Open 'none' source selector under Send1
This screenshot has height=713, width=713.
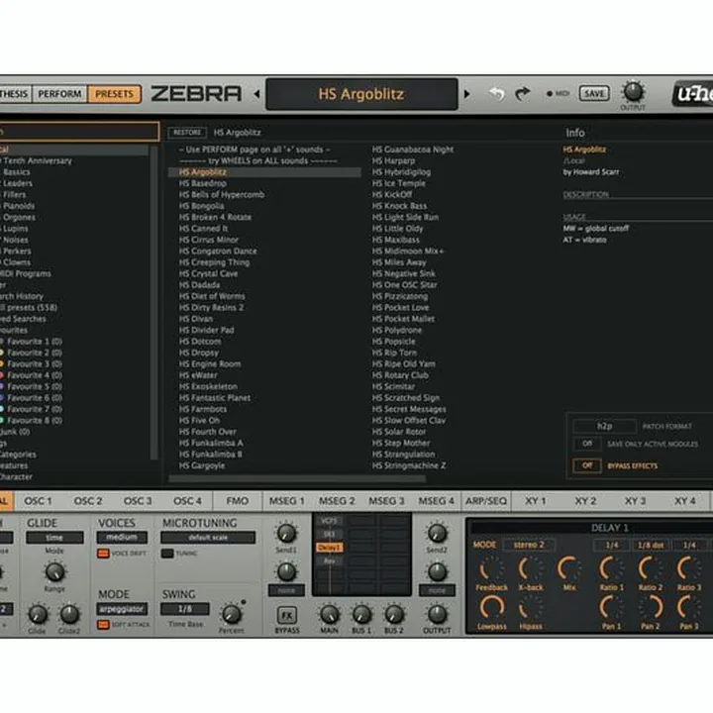[286, 590]
